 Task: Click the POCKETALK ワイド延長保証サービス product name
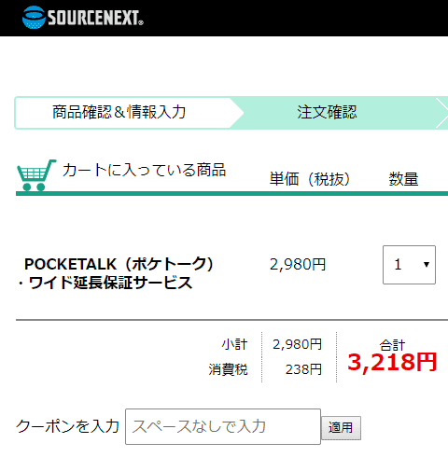pyautogui.click(x=116, y=273)
